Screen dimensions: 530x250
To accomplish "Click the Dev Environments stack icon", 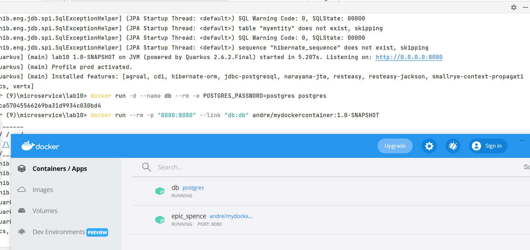I will pos(22,232).
